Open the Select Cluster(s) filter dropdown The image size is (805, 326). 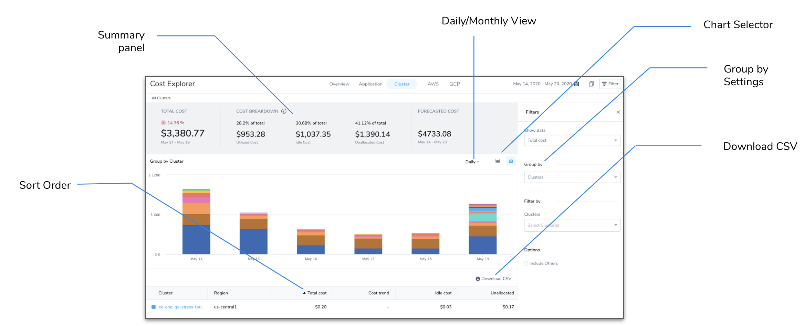click(x=572, y=225)
